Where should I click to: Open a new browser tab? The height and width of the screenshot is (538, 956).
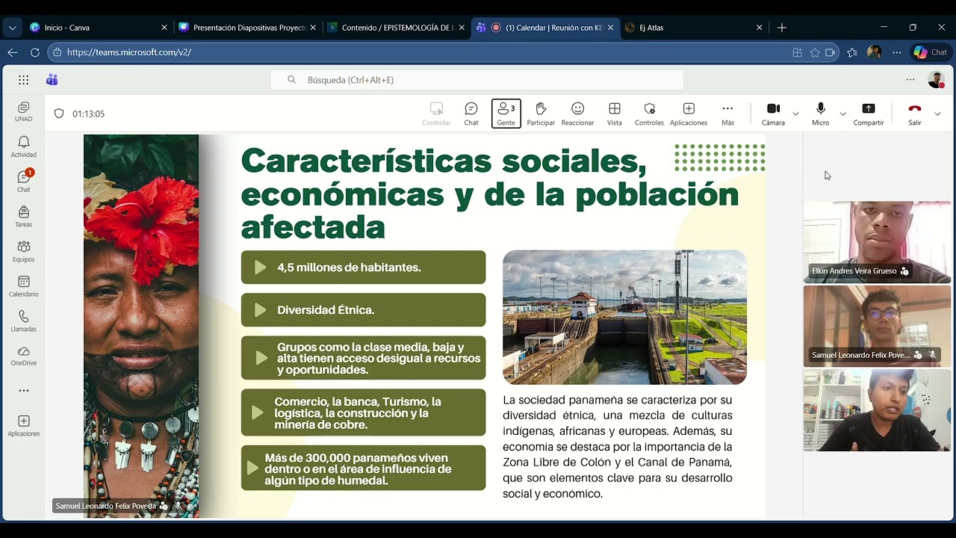781,28
